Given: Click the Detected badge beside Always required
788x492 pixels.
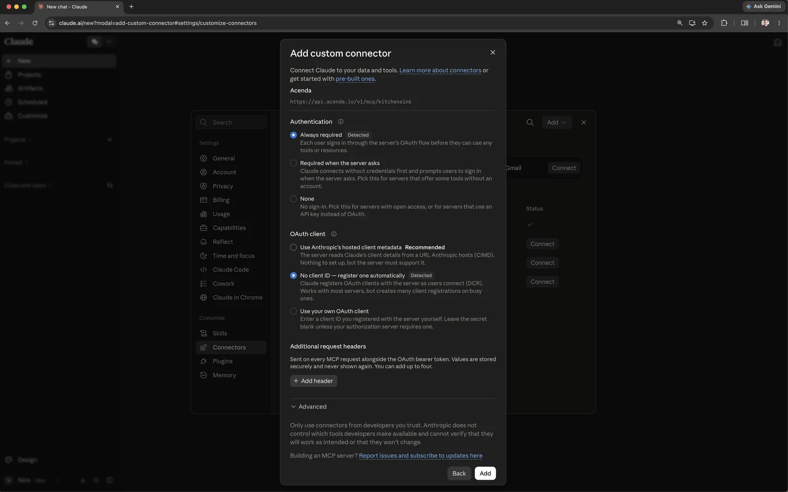Looking at the screenshot, I should [x=358, y=135].
